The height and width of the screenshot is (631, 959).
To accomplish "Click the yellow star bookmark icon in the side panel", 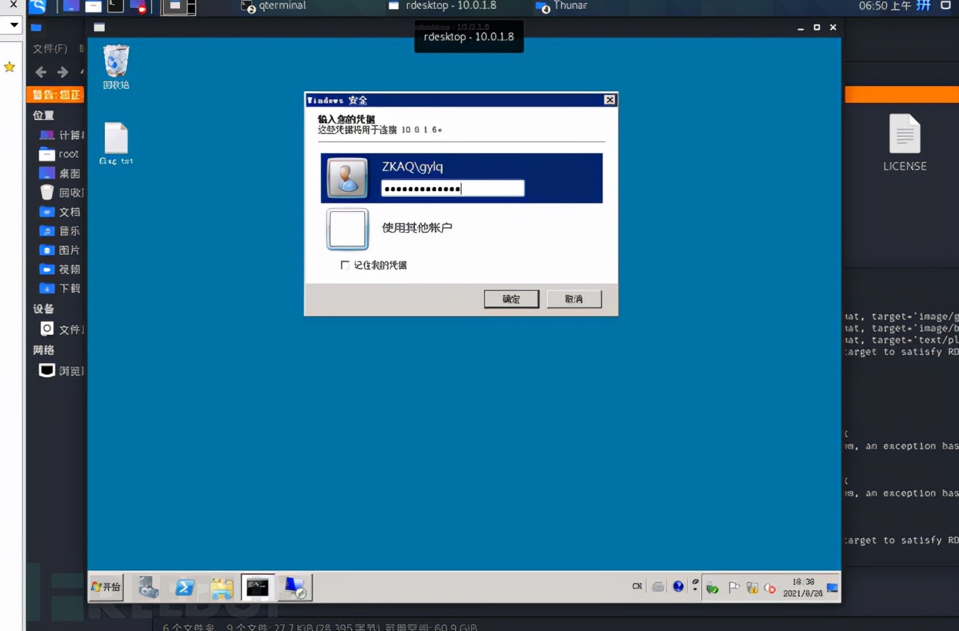I will [9, 67].
